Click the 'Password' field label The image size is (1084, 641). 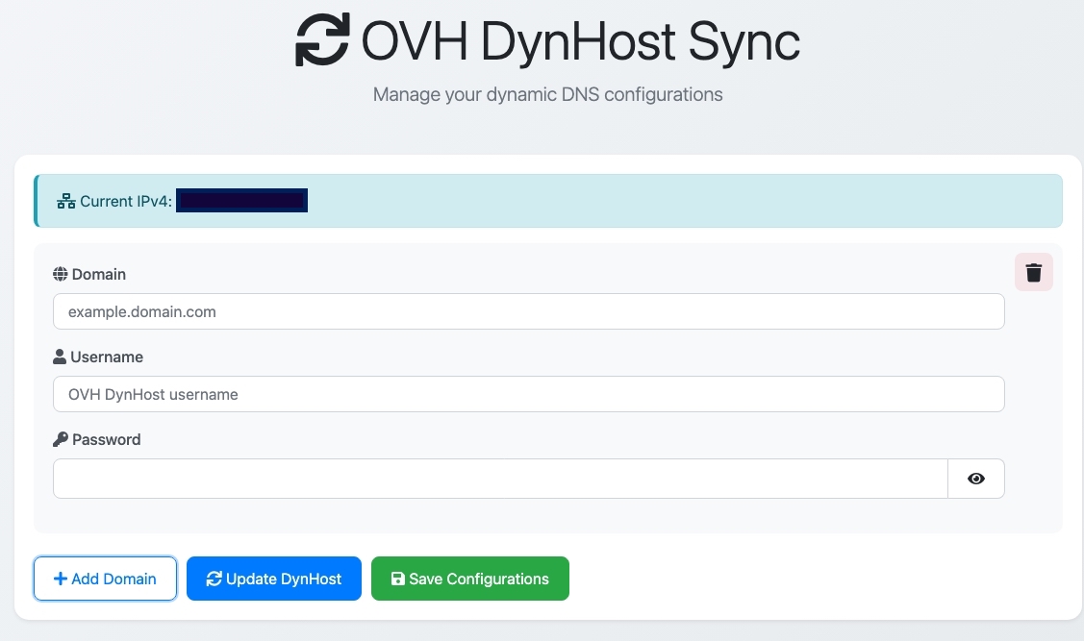pyautogui.click(x=107, y=439)
